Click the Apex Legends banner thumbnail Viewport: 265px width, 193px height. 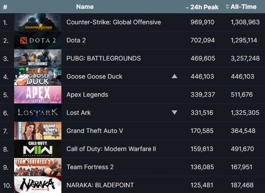pyautogui.click(x=38, y=95)
